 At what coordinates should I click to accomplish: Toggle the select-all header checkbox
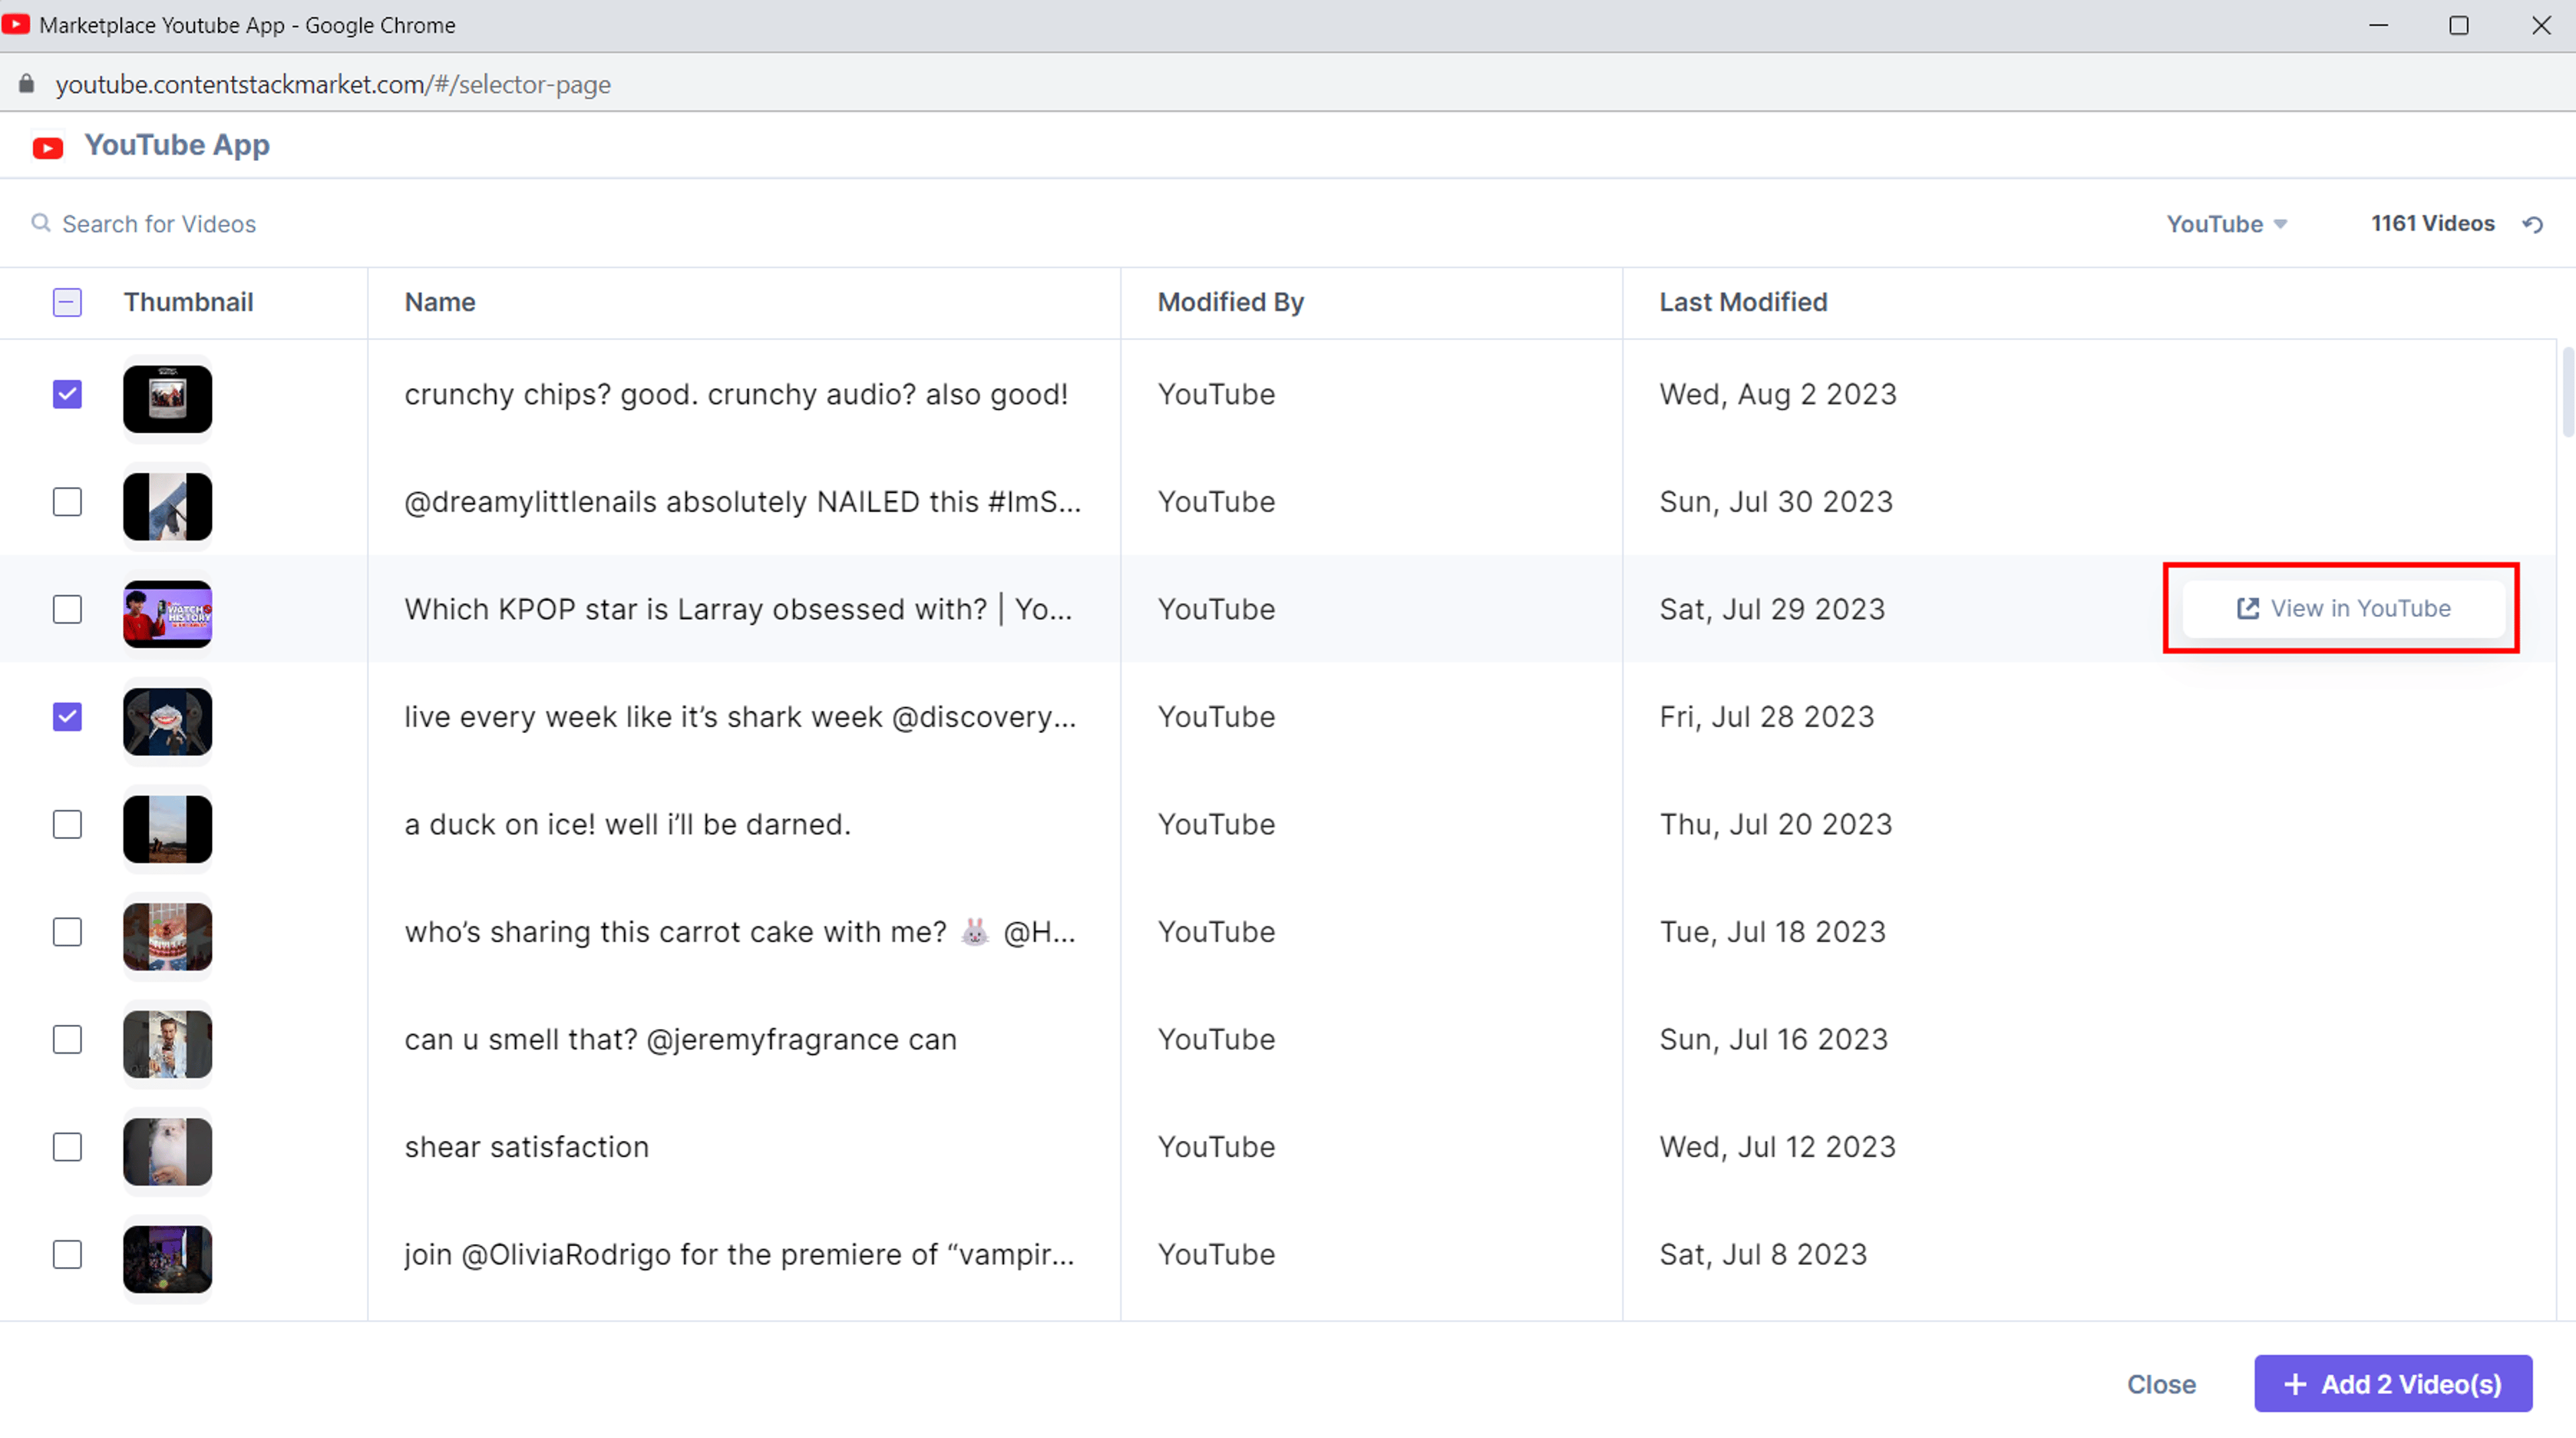tap(67, 302)
